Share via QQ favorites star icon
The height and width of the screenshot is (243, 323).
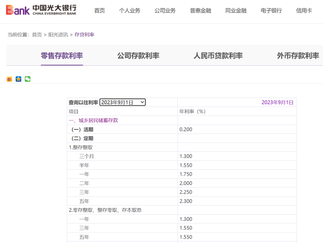click(18, 79)
